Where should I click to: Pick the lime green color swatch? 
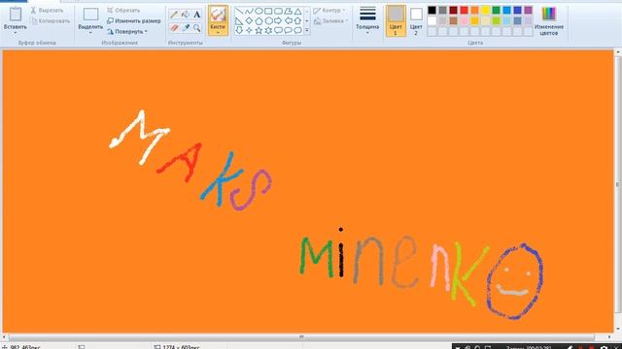tap(497, 21)
